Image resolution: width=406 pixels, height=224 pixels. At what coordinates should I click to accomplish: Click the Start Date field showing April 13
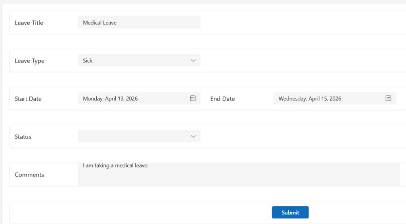coord(139,99)
